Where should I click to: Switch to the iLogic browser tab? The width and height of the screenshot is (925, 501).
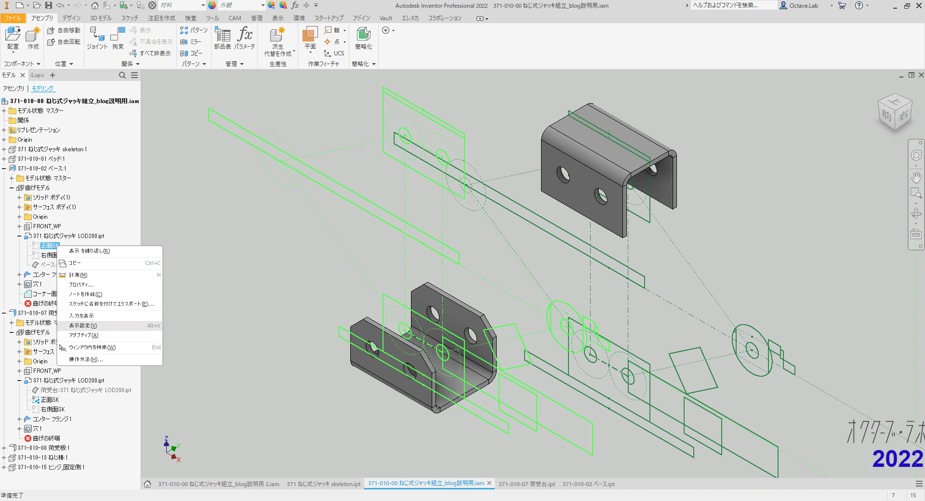coord(37,75)
